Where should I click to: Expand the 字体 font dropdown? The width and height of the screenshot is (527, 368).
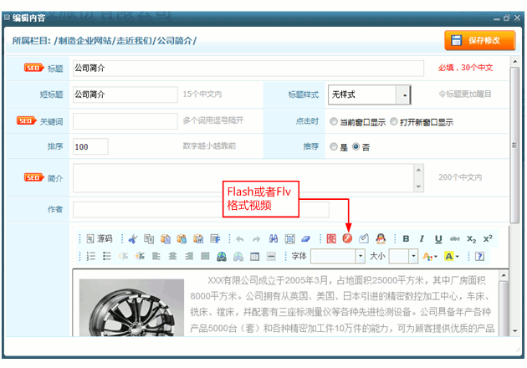pos(361,256)
